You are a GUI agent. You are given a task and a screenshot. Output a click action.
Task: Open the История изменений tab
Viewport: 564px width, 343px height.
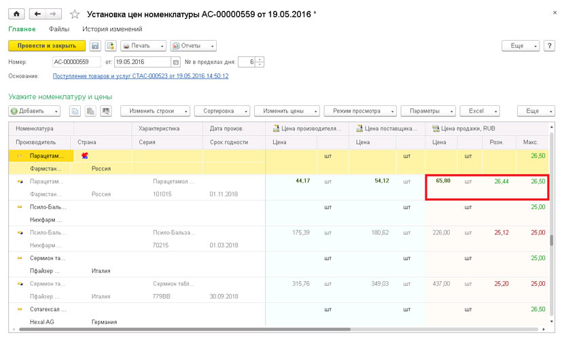click(x=112, y=29)
